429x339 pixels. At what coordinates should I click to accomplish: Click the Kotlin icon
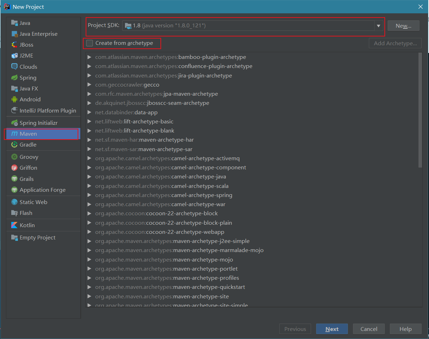pos(14,225)
